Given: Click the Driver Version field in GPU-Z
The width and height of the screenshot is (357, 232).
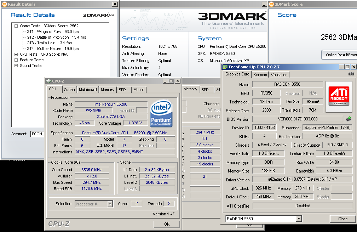Looking at the screenshot, I should tap(303, 179).
